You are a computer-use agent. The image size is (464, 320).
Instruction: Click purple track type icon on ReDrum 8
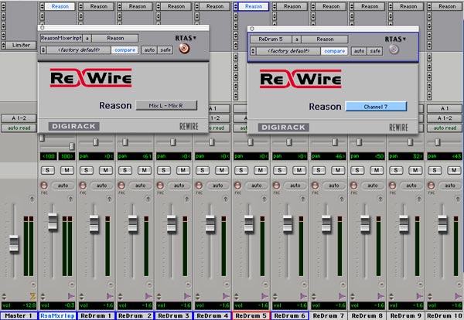click(381, 296)
